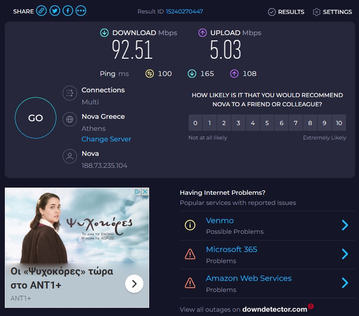This screenshot has width=359, height=316.
Task: Rate recommendation score 7
Action: click(296, 123)
